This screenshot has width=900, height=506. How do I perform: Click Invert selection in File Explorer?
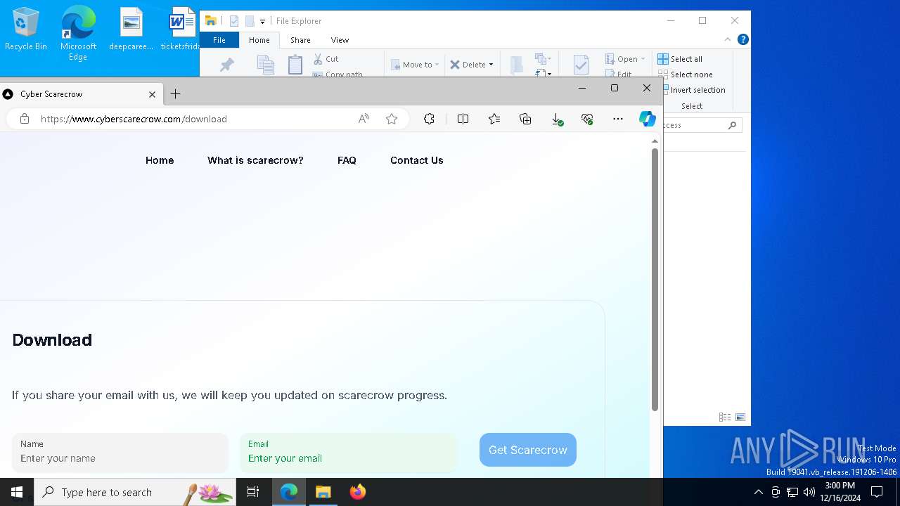695,90
